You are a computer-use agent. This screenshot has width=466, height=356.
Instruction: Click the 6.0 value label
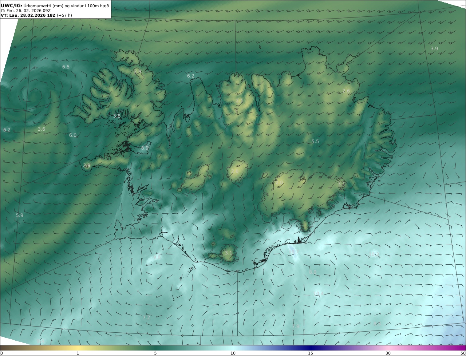[x=73, y=135]
